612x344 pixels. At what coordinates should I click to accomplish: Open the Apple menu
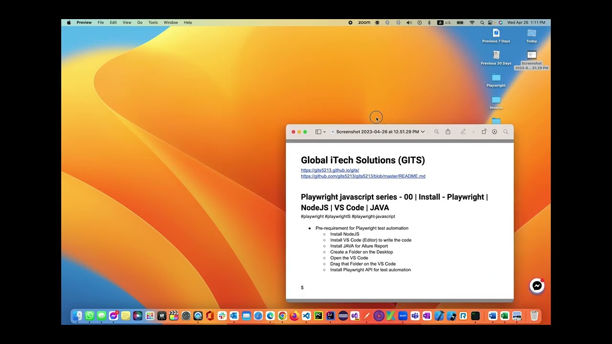point(69,22)
